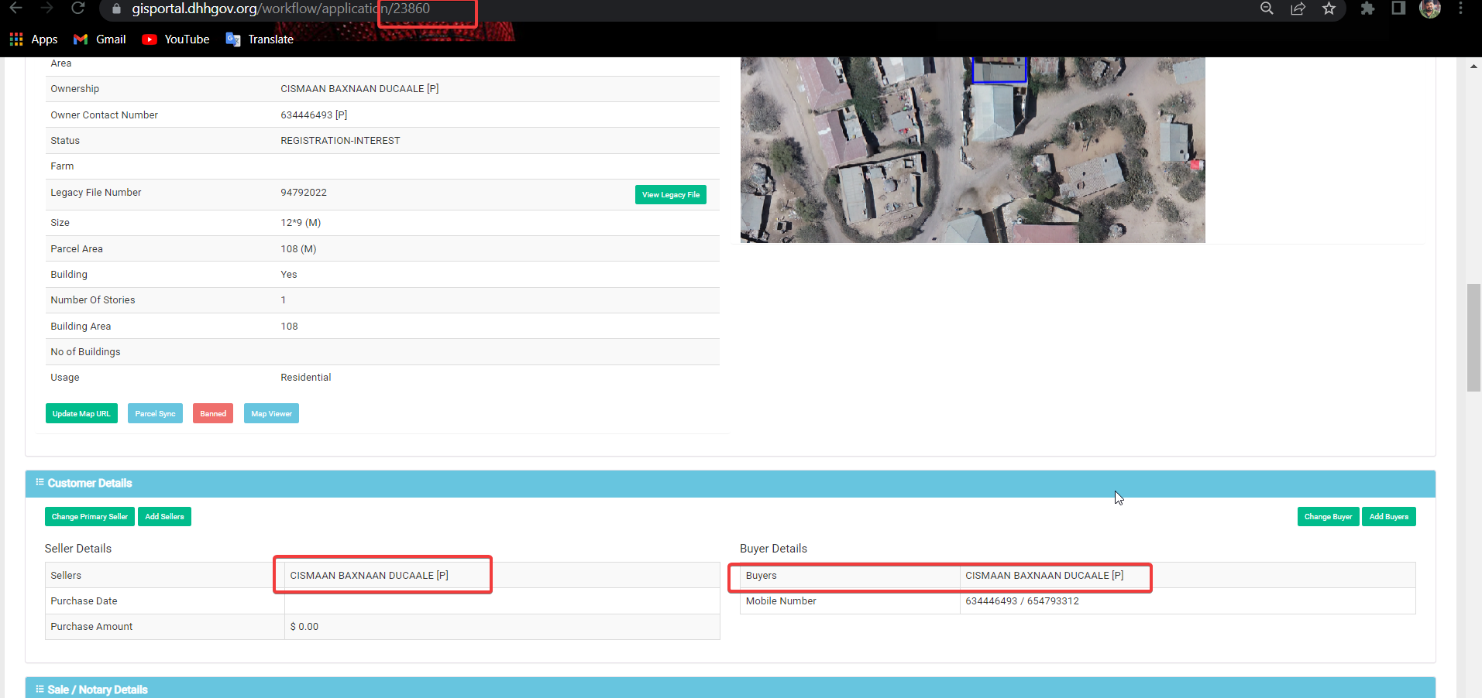Viewport: 1482px width, 698px height.
Task: Click Change Primary Seller button
Action: 90,517
